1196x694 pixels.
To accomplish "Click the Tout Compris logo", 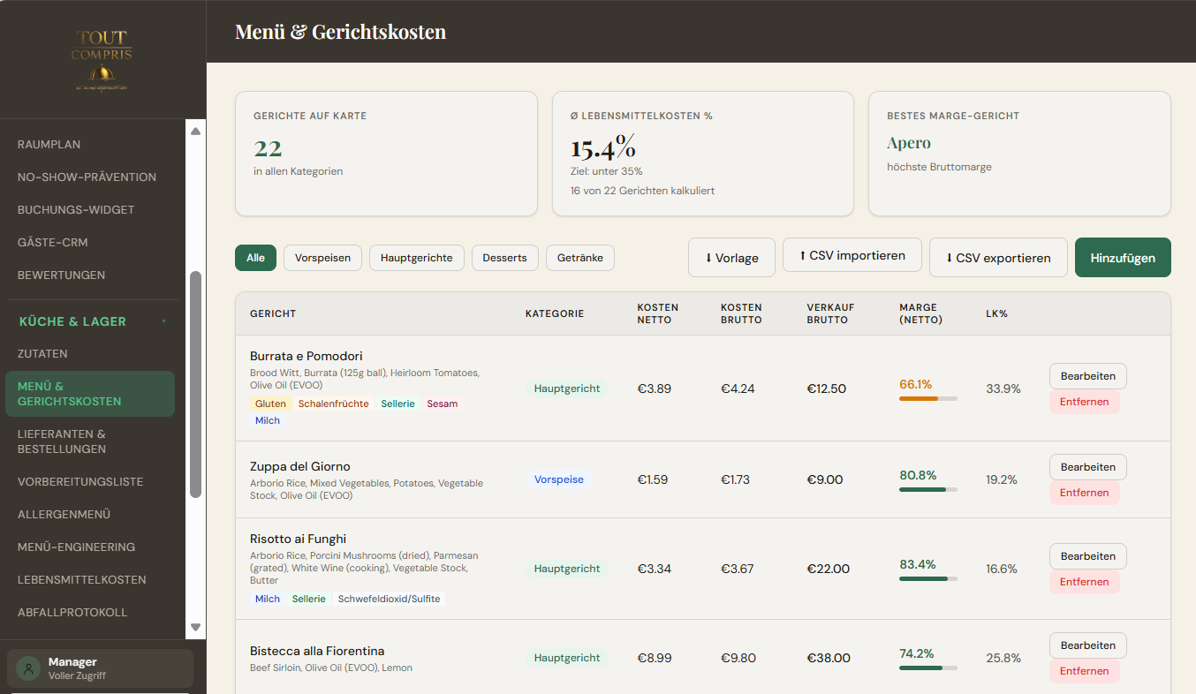I will (102, 60).
